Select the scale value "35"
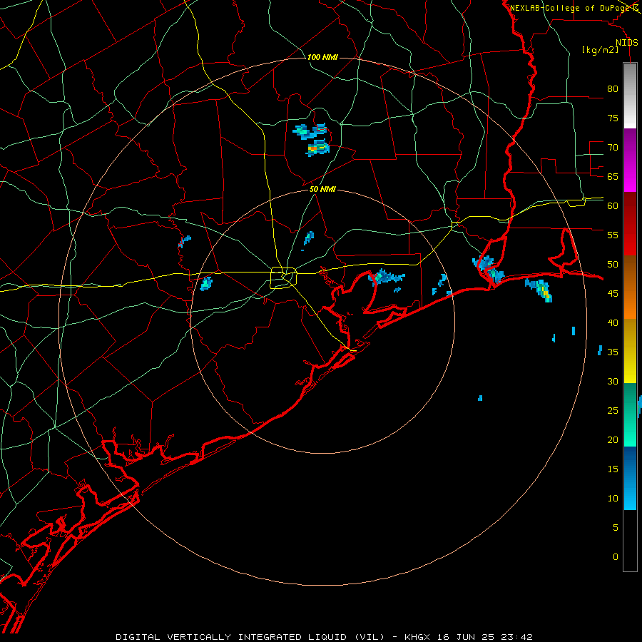This screenshot has width=642, height=642. (613, 352)
